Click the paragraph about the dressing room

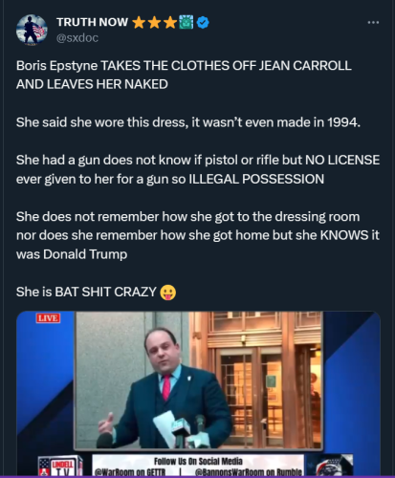[x=198, y=235]
